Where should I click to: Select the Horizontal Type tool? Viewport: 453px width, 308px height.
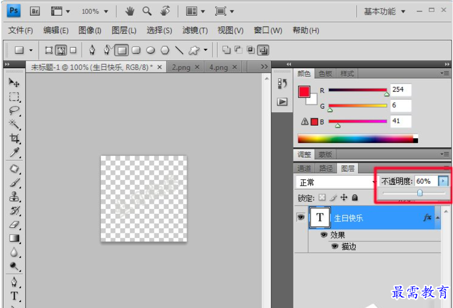click(14, 296)
